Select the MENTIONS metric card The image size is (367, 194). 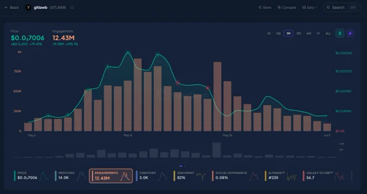[x=71, y=176]
